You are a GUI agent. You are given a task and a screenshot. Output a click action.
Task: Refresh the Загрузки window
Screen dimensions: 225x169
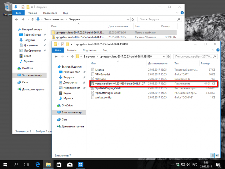click(133, 19)
